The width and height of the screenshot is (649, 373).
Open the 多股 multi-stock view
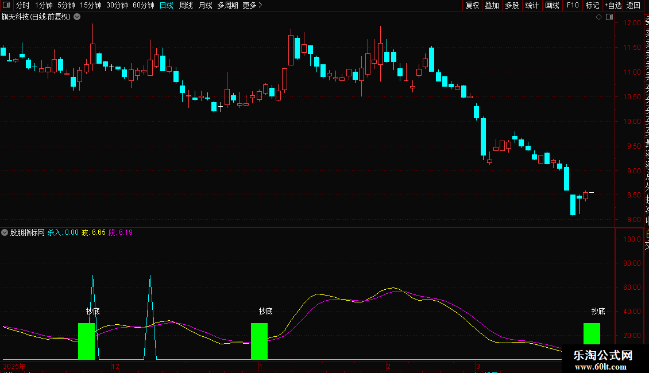tap(512, 5)
